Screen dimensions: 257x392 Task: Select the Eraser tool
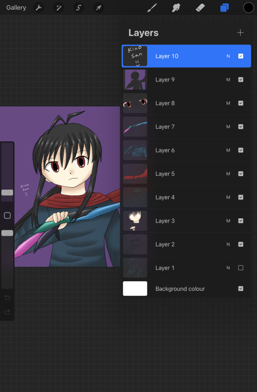tap(200, 8)
